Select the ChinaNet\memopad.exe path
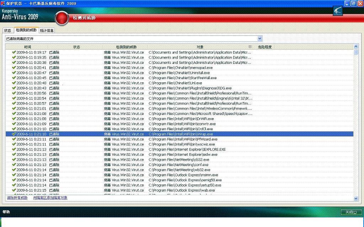This screenshot has height=227, width=364. coord(181,68)
